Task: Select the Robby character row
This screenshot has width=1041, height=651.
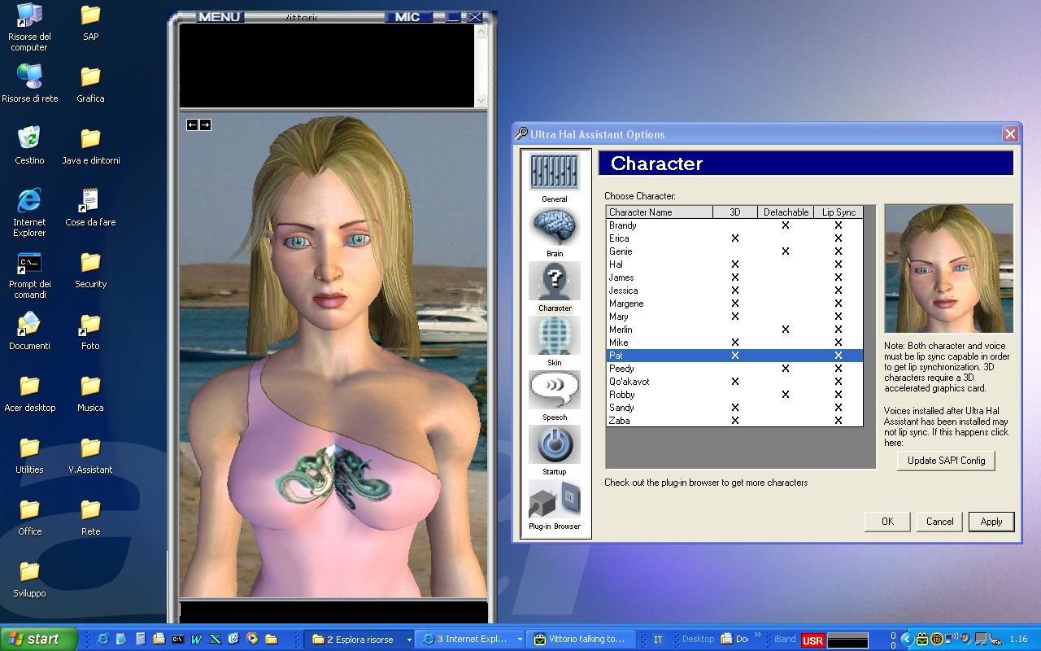Action: [734, 395]
